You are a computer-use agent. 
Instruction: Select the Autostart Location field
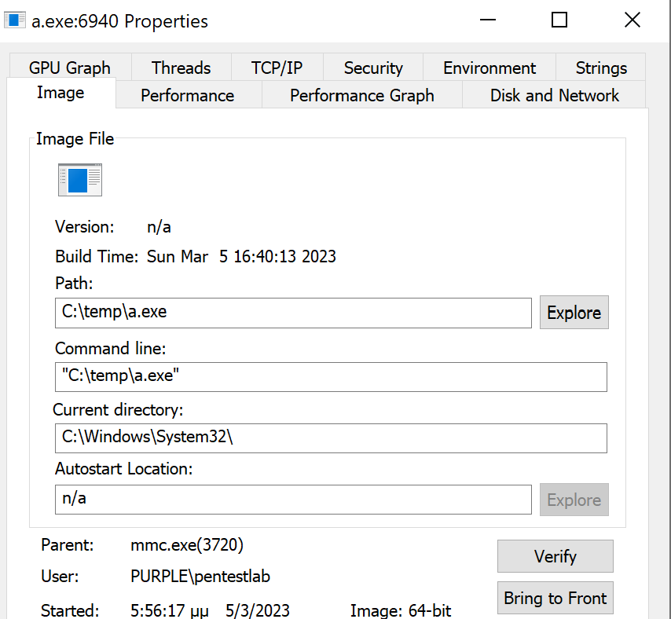click(293, 500)
